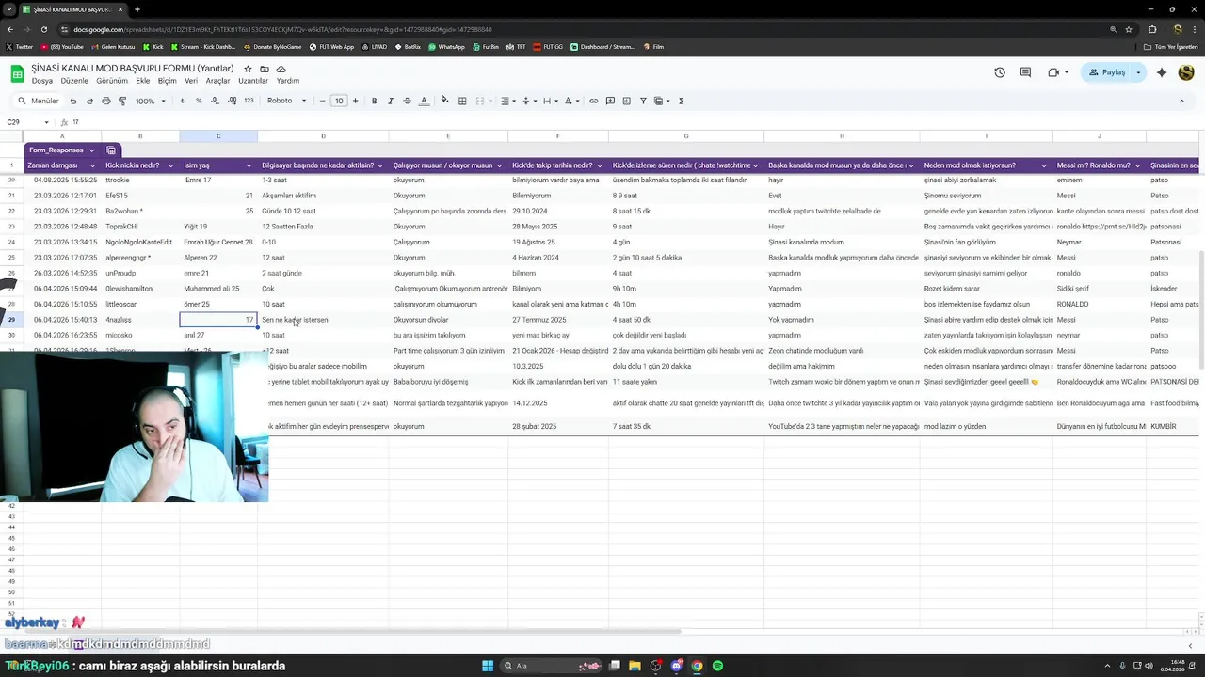Undo the last edit in the toolbar
This screenshot has height=677, width=1205.
click(73, 101)
